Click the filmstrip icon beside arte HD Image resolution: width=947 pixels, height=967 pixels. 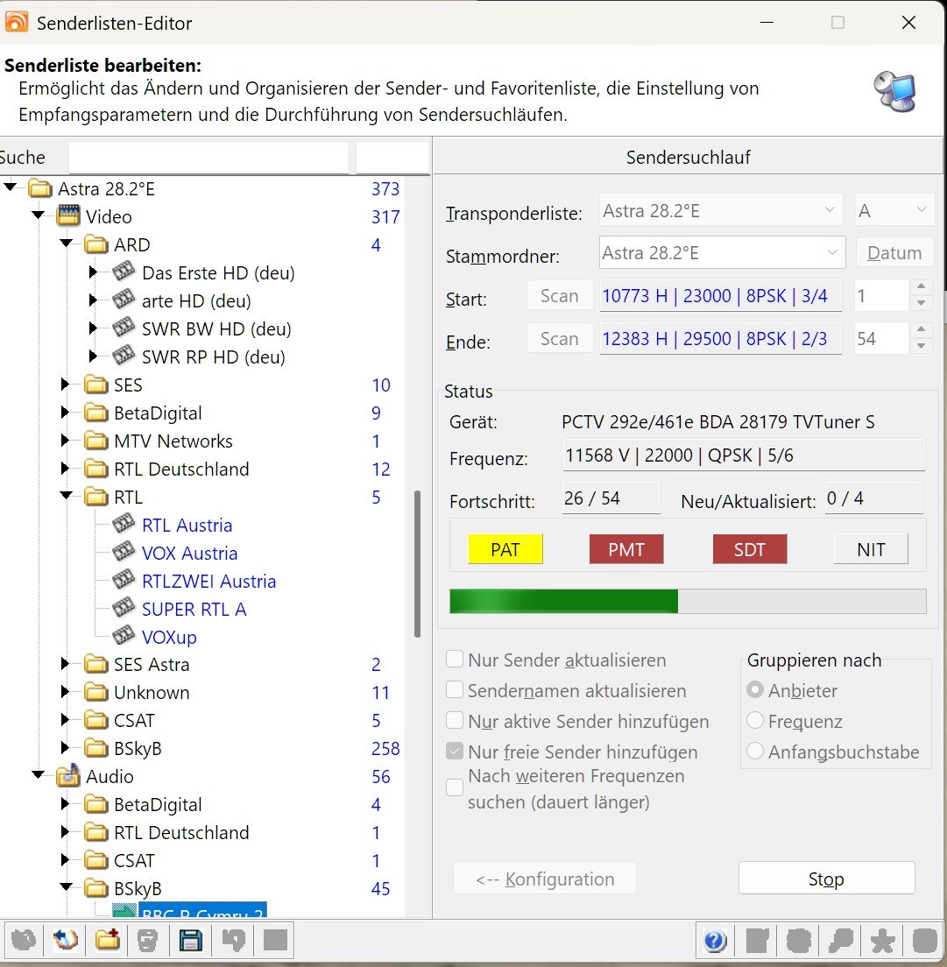pos(124,301)
